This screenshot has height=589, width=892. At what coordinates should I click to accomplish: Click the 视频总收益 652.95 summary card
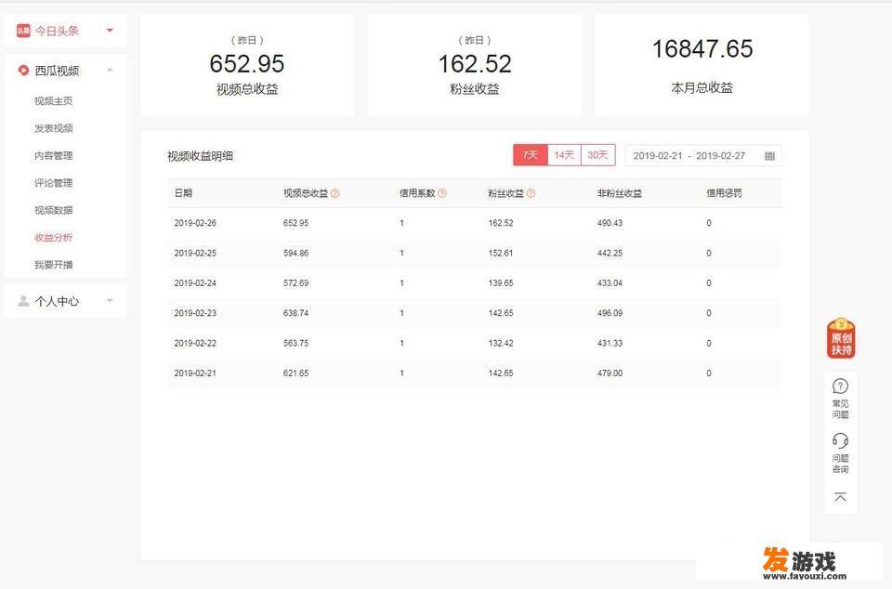[247, 66]
